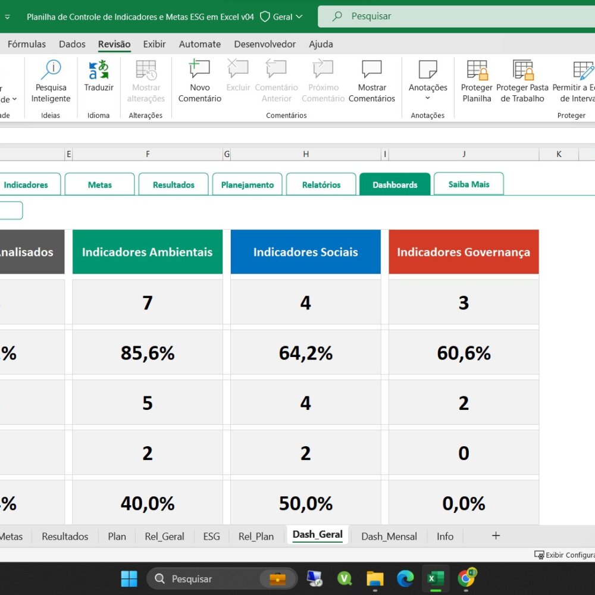Click Indicadores Sociais header
Viewport: 595px width, 595px height.
point(305,252)
